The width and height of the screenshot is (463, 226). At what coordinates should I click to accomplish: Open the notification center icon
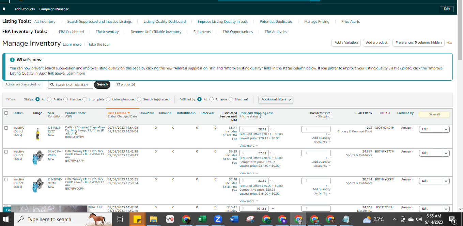[452, 220]
